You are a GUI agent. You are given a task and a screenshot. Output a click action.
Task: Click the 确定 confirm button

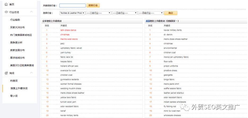click(x=171, y=13)
